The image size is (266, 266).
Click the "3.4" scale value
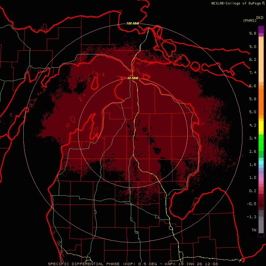pos(253,138)
